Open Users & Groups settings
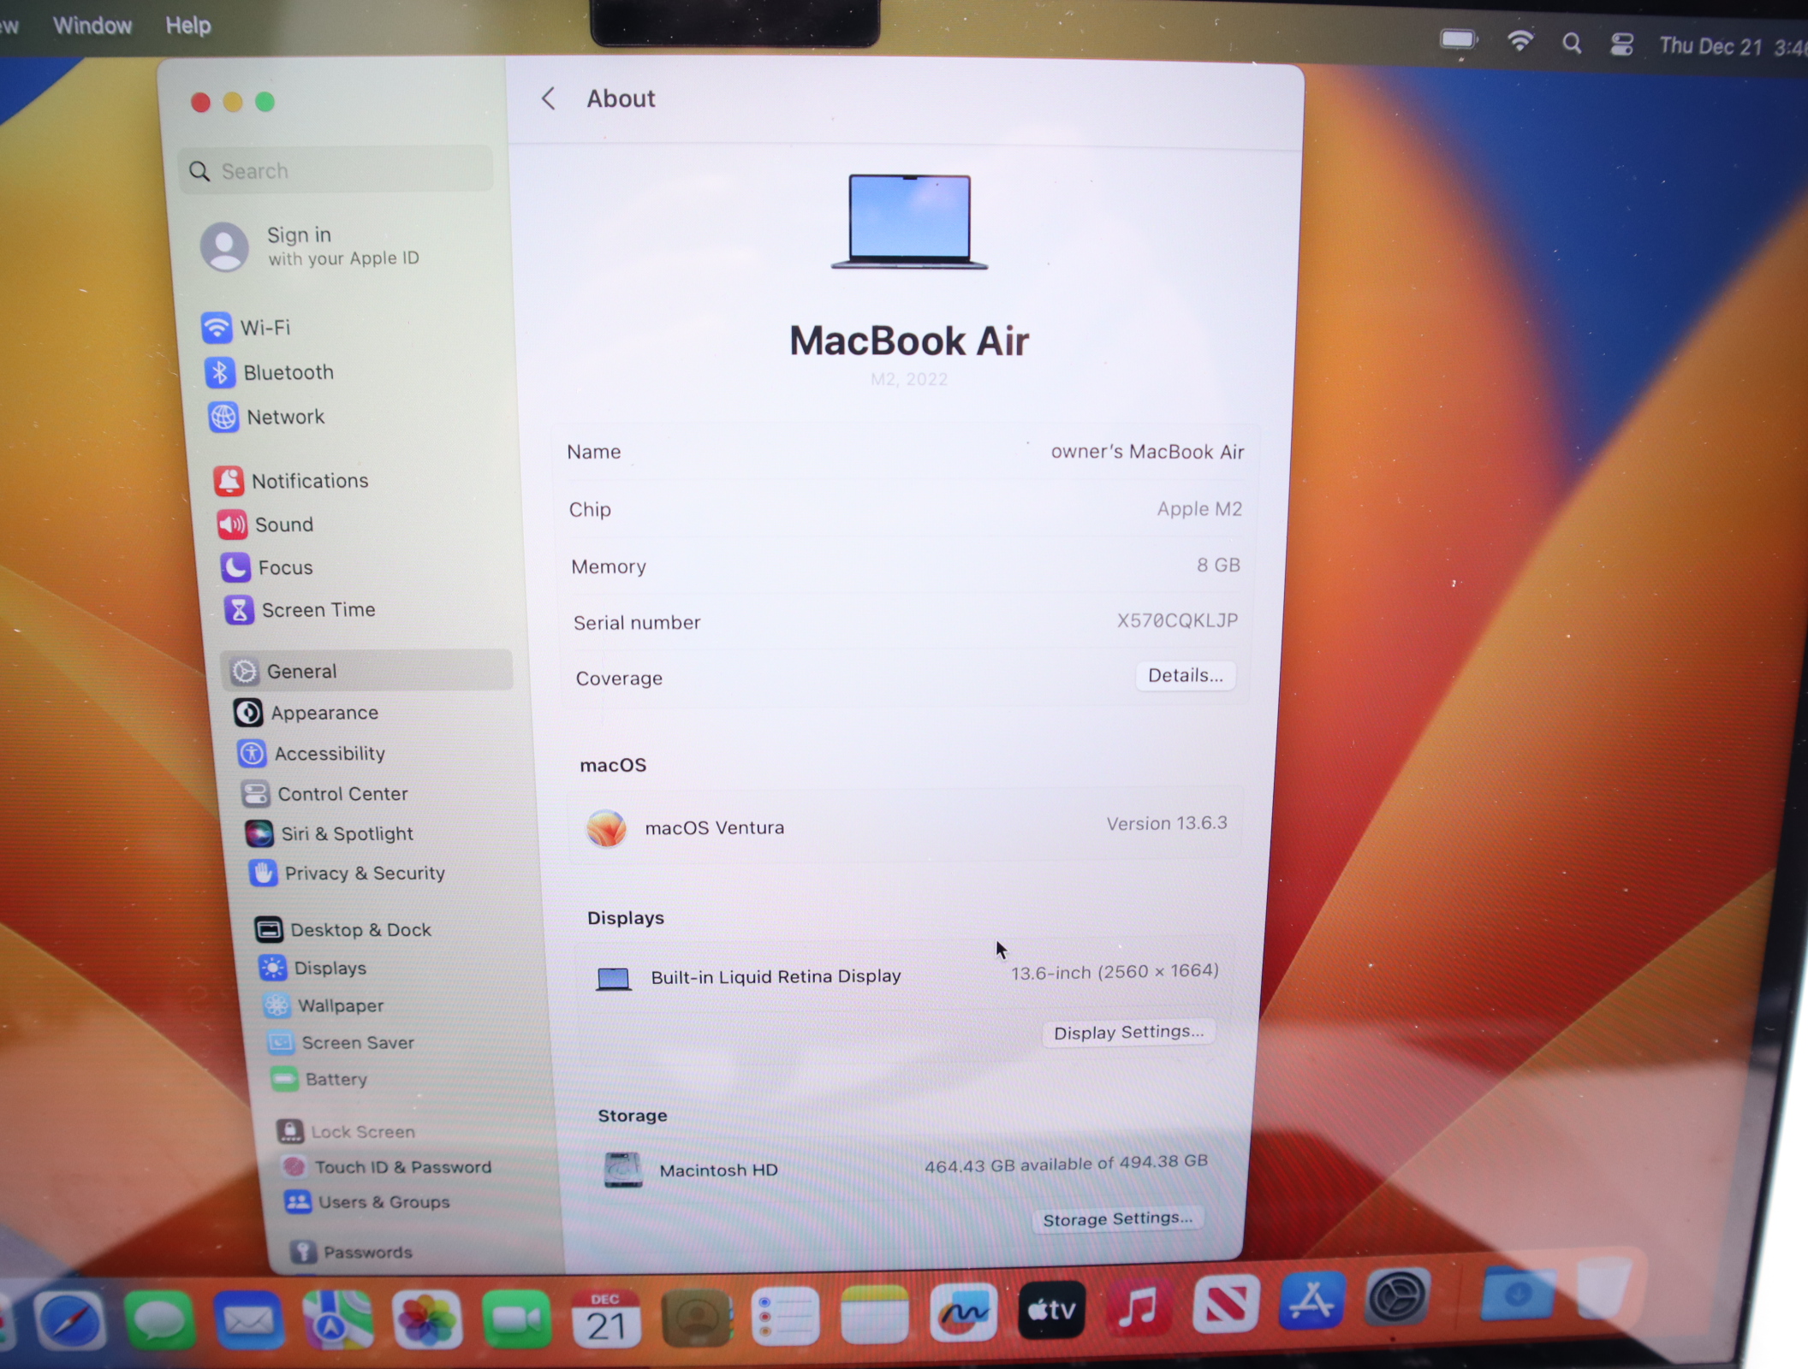 pos(368,1201)
